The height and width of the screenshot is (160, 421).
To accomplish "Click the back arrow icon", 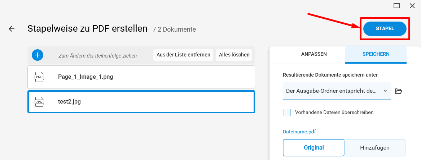I will pos(12,29).
